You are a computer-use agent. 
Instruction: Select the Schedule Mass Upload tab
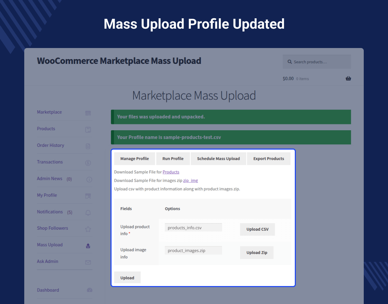pyautogui.click(x=218, y=159)
